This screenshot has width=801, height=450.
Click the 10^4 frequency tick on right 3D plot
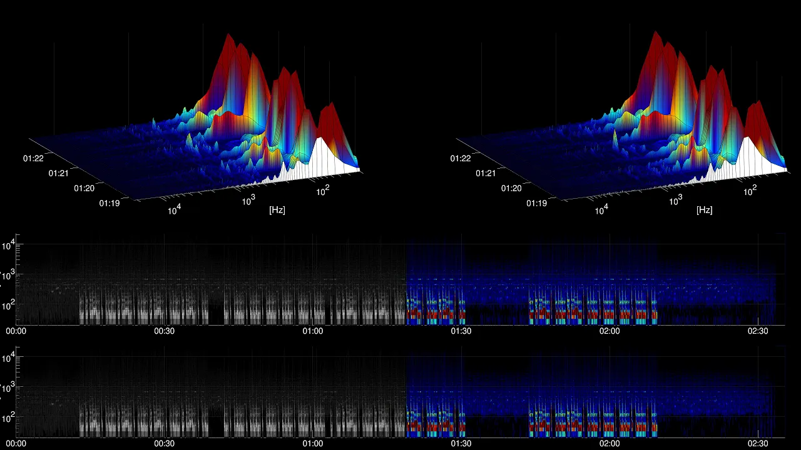[x=601, y=209]
